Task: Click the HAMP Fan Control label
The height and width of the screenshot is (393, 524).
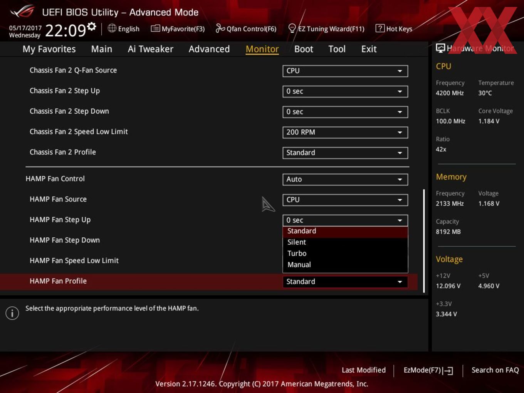Action: pyautogui.click(x=55, y=179)
